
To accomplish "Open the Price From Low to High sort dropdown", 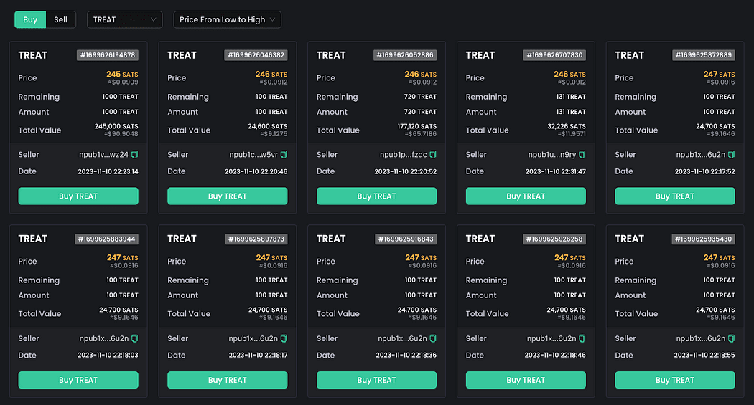I will click(227, 19).
